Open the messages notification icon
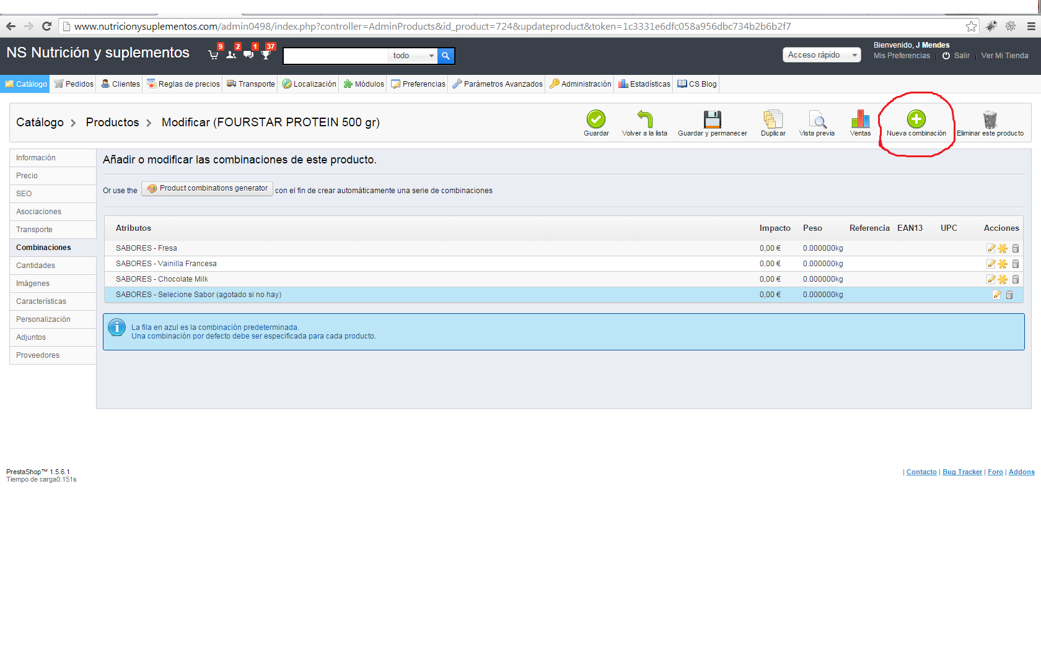1041x650 pixels. (x=248, y=54)
